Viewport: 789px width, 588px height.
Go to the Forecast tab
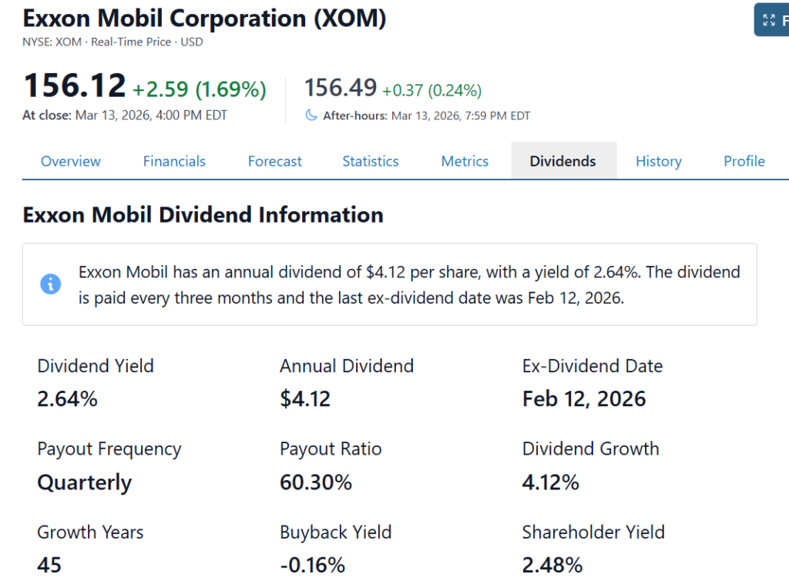275,161
